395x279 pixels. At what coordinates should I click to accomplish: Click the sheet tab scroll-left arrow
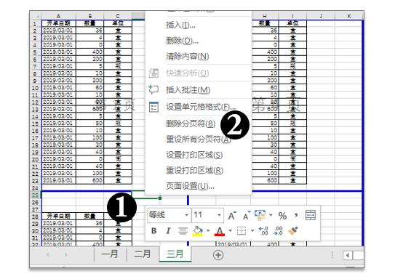point(48,255)
